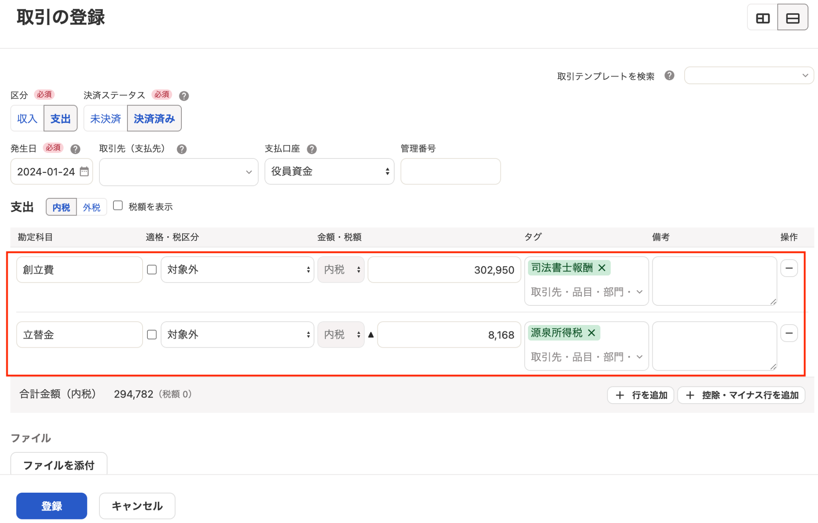Open the 取引先（支払先） dropdown
The image size is (818, 523).
[x=179, y=172]
